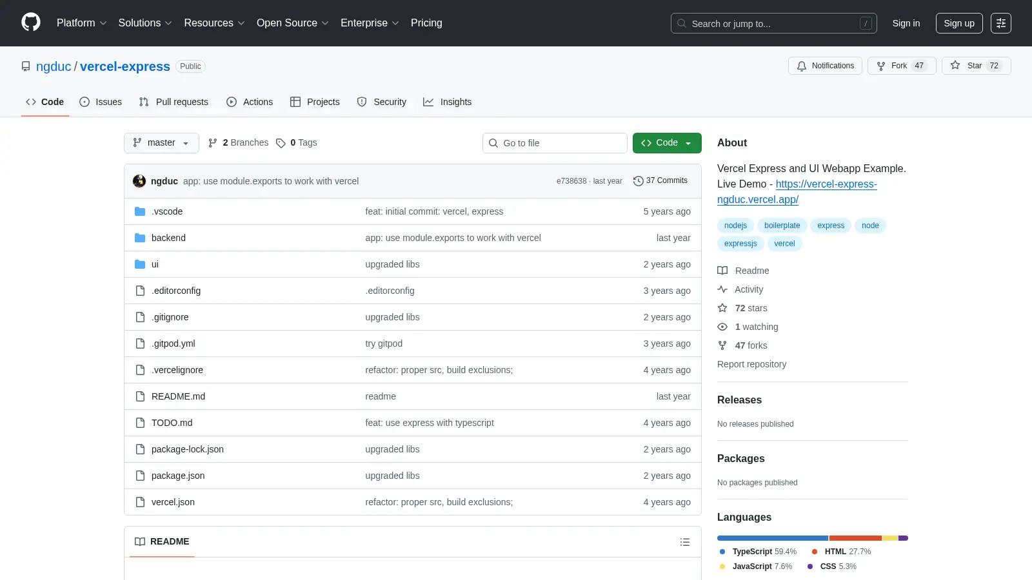Screen dimensions: 1032x580
Task: Click the .gitignore file icon
Action: point(140,317)
